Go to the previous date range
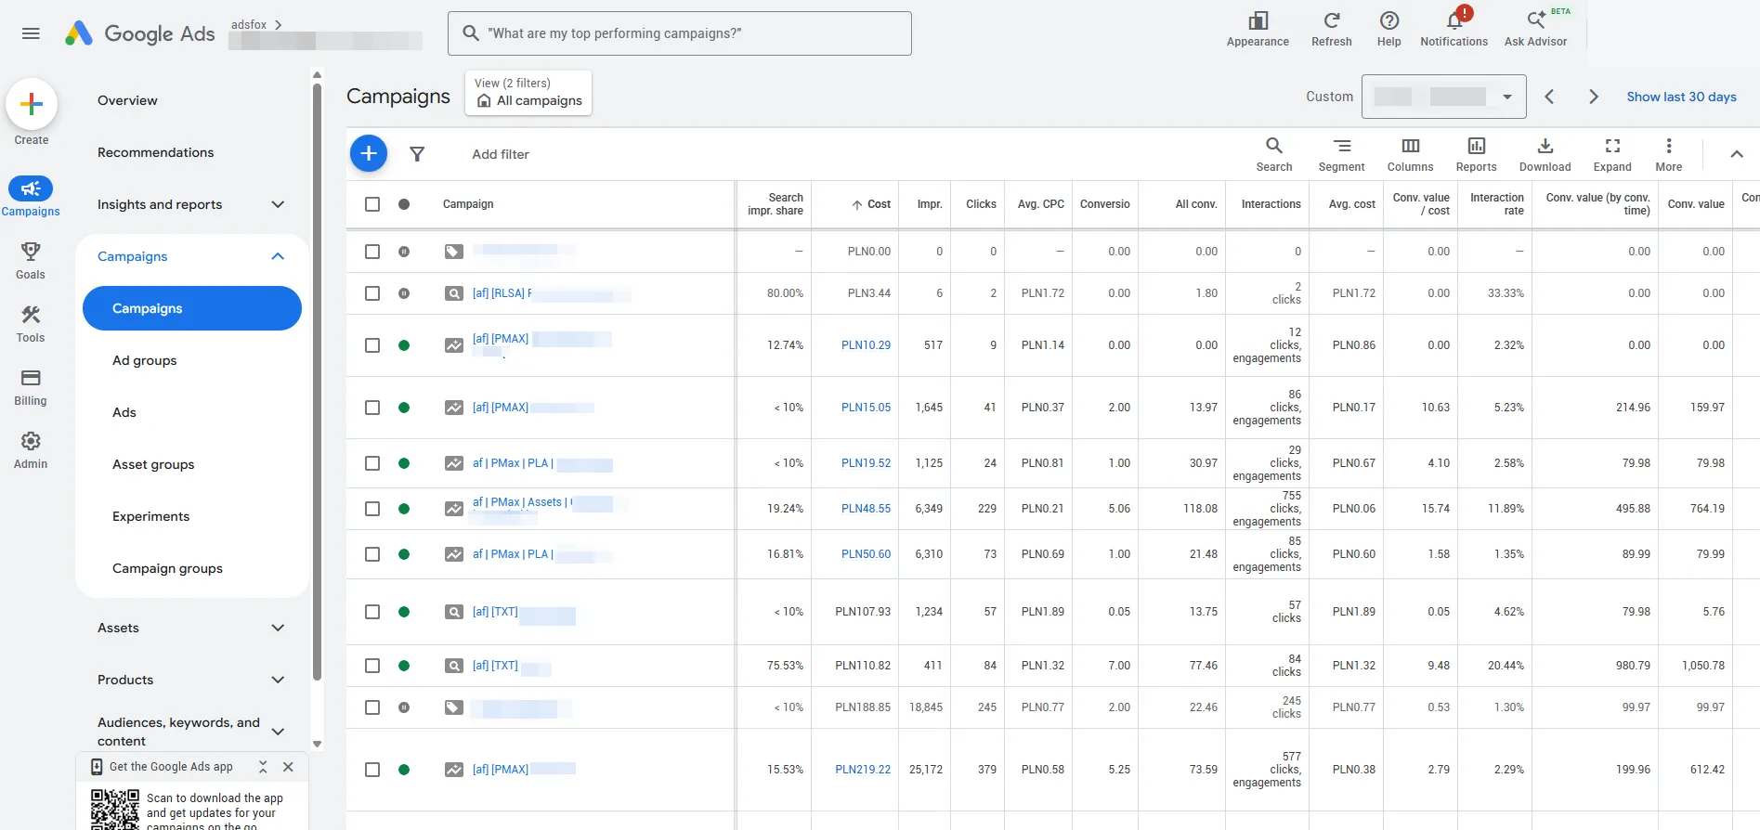 (x=1549, y=97)
